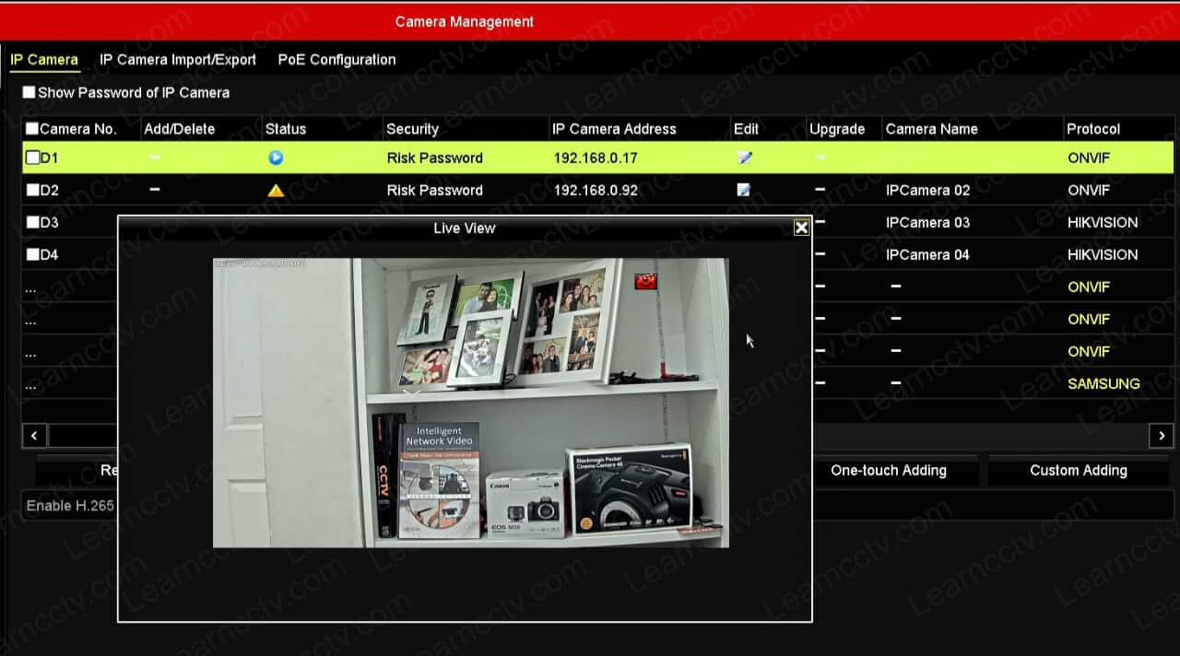Click the upgrade dash for IPCamera 02
The height and width of the screenshot is (656, 1180).
tap(820, 191)
